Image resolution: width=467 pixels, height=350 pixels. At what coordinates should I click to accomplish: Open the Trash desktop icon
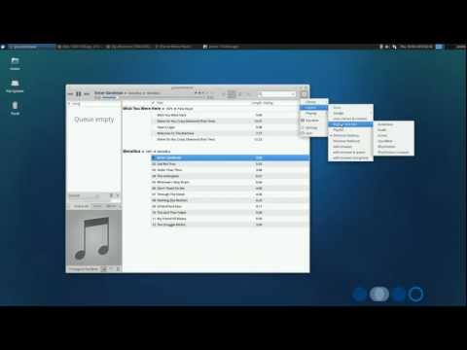click(x=15, y=108)
